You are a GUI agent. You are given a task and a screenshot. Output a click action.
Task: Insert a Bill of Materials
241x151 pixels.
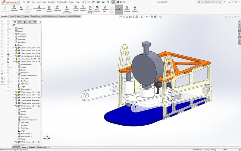click(97, 9)
